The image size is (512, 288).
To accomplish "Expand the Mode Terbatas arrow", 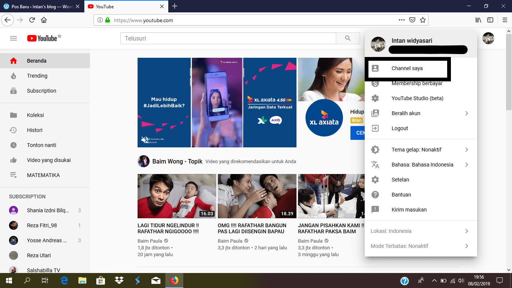I will tap(467, 246).
